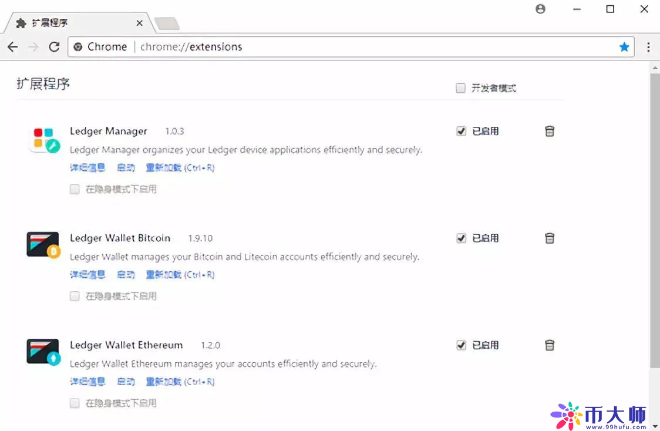The height and width of the screenshot is (431, 660).
Task: Click the Ledger Wallet Bitcoin app icon
Action: point(43,245)
